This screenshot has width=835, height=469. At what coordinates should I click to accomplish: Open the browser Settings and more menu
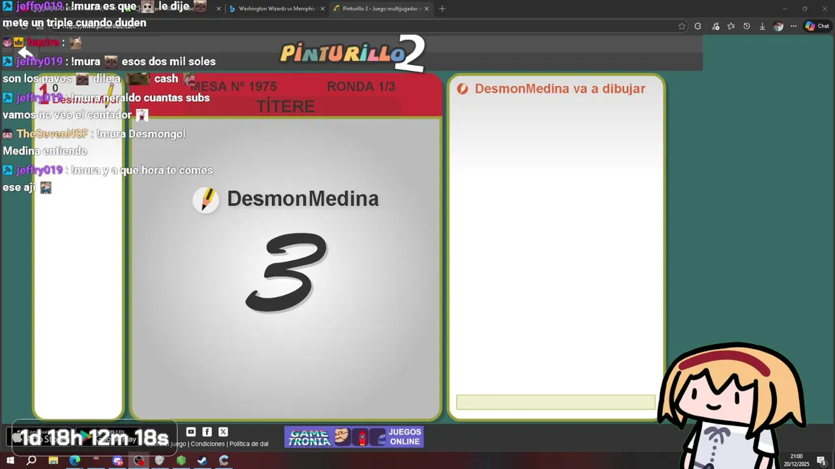[794, 26]
